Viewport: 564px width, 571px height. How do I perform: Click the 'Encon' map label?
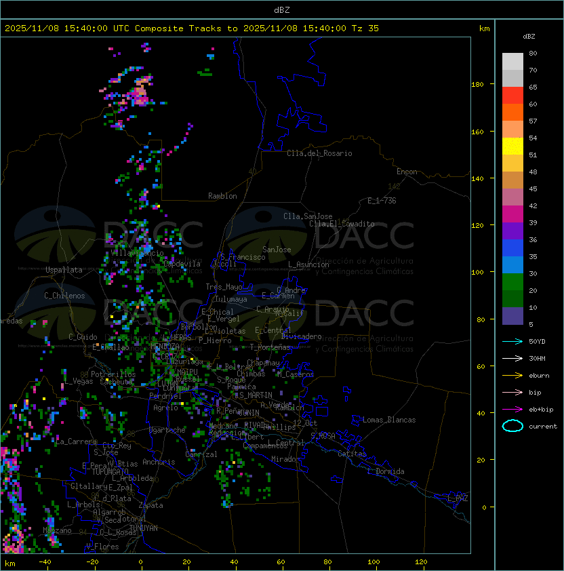(407, 172)
